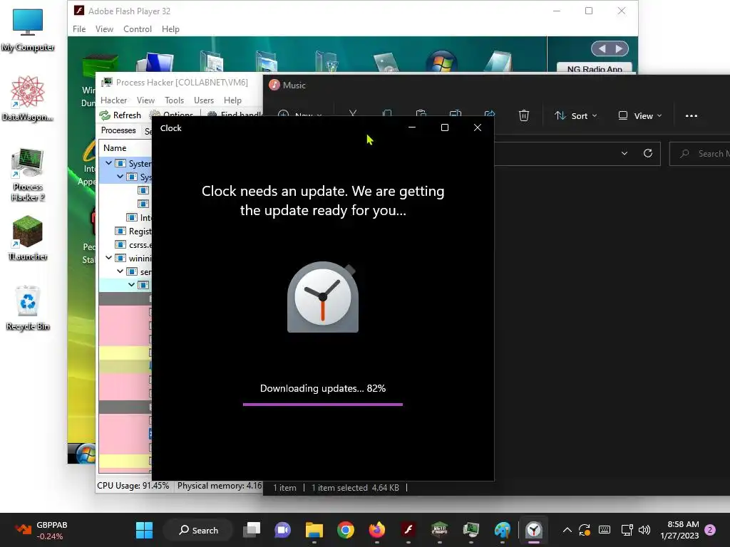
Task: Open the GBPPAB stock widget on taskbar
Action: pyautogui.click(x=41, y=530)
